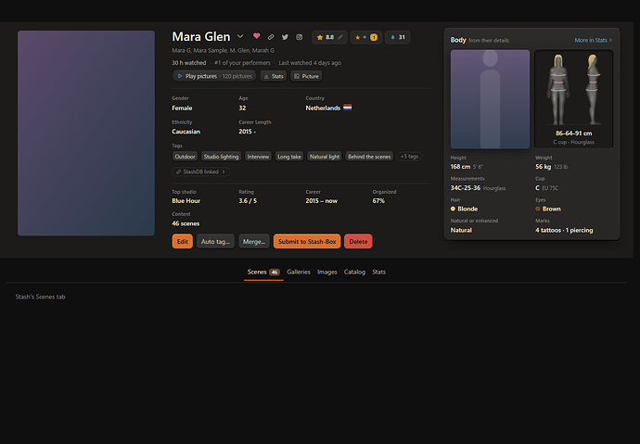Click the 168 cm height value
This screenshot has width=640, height=444.
(460, 167)
